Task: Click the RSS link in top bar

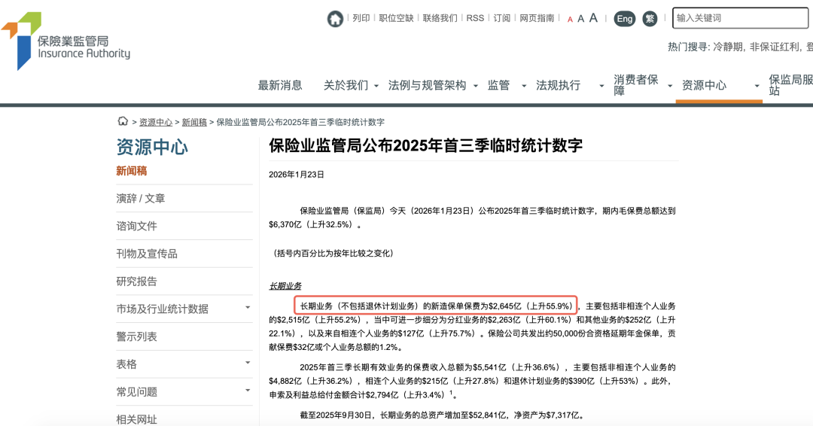Action: tap(475, 18)
